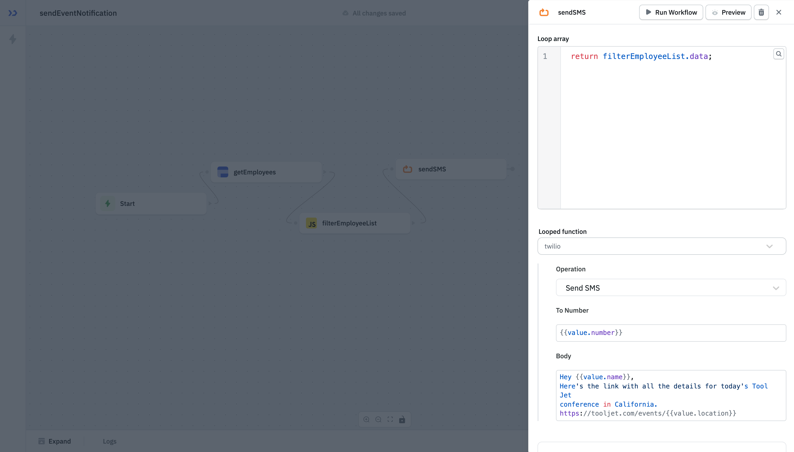Click the ToolJet logo in the top-left corner
The image size is (794, 452).
click(13, 13)
